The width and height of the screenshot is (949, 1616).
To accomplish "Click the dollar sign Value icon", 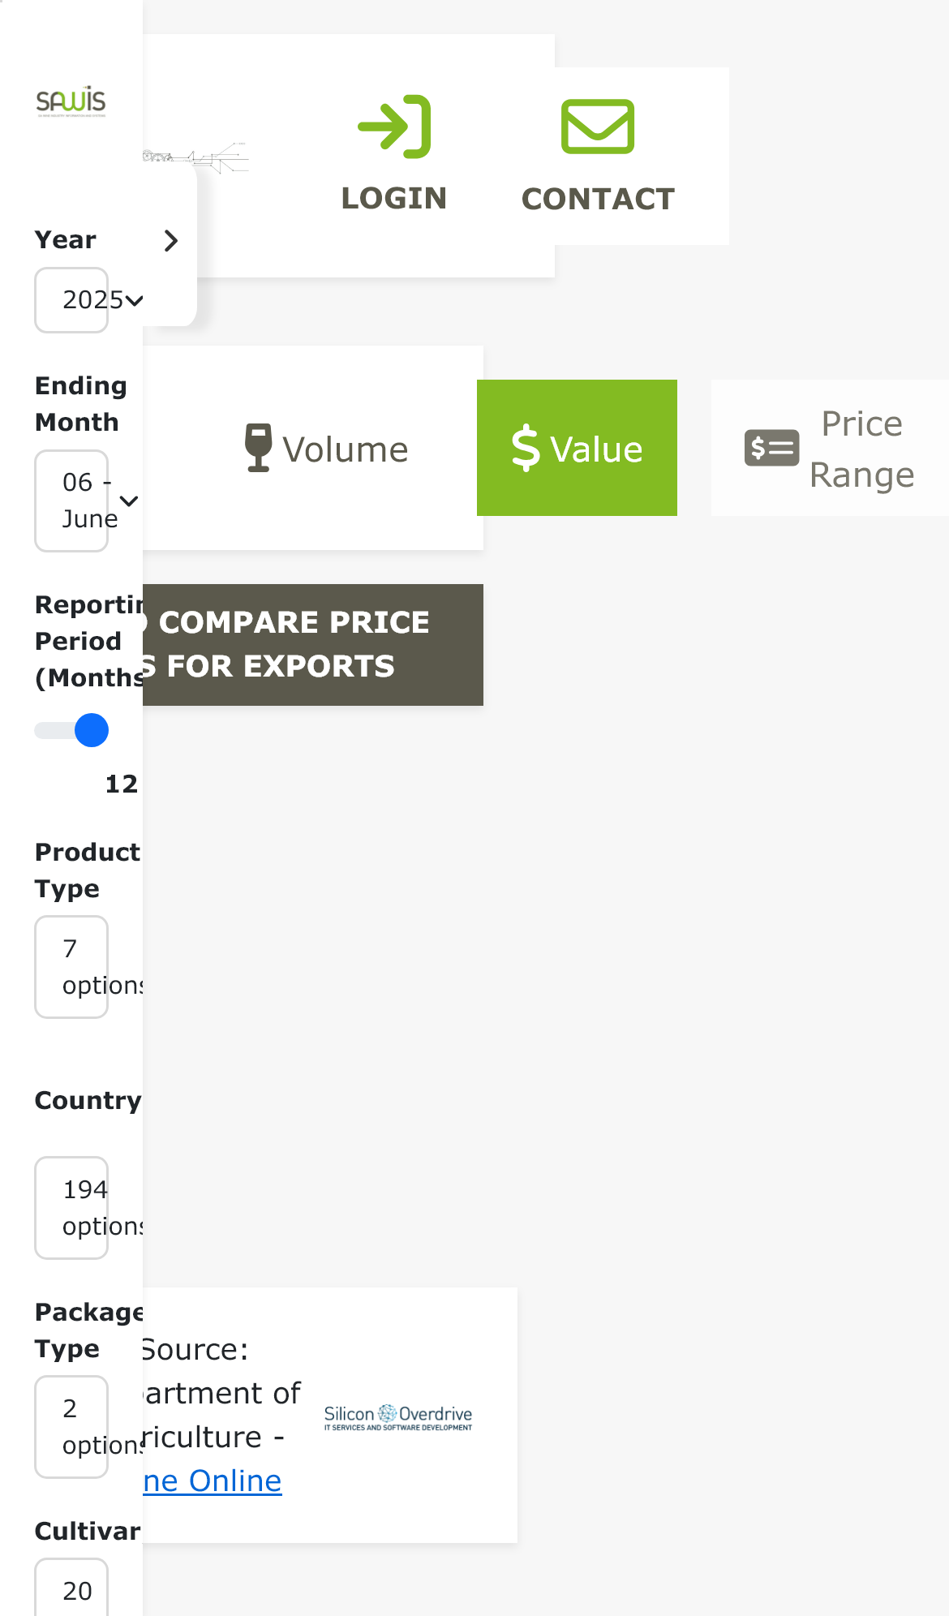I will tap(526, 448).
